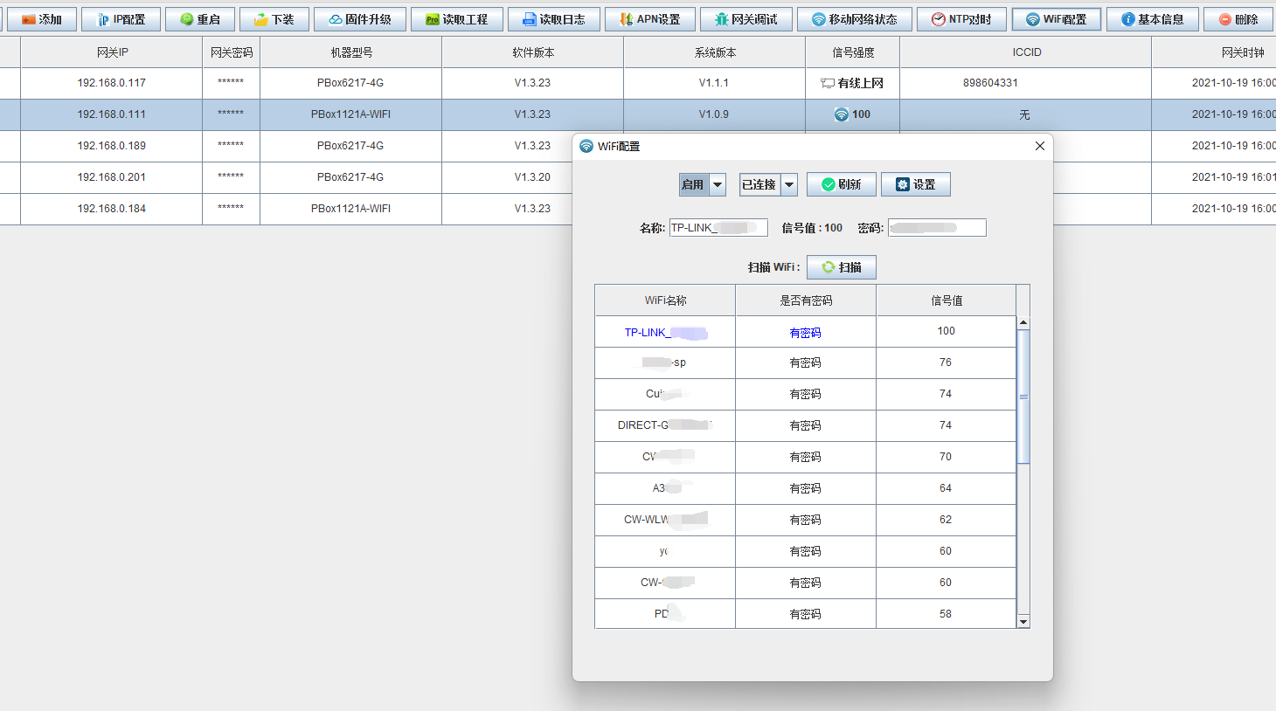The width and height of the screenshot is (1276, 711).
Task: Click the 有线上网 wired network status cell
Action: point(852,83)
